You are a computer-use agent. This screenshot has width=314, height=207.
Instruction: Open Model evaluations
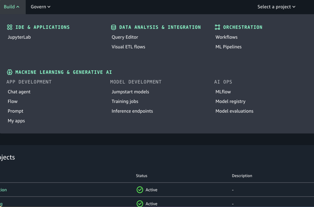click(x=234, y=111)
